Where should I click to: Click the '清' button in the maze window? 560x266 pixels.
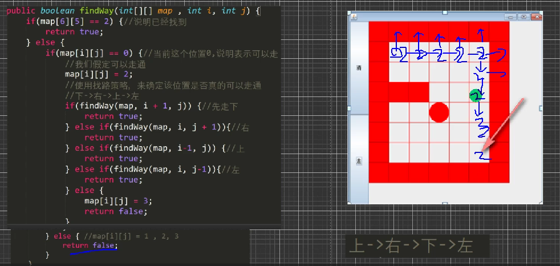click(x=359, y=67)
